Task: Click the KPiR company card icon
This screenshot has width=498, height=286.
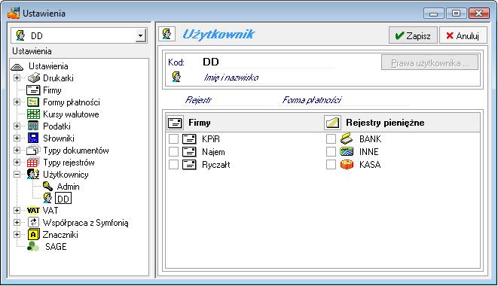Action: tap(189, 138)
